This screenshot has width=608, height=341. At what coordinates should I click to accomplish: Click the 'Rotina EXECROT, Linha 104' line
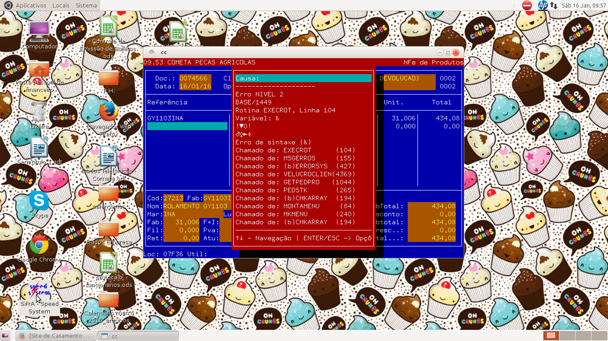pos(286,110)
